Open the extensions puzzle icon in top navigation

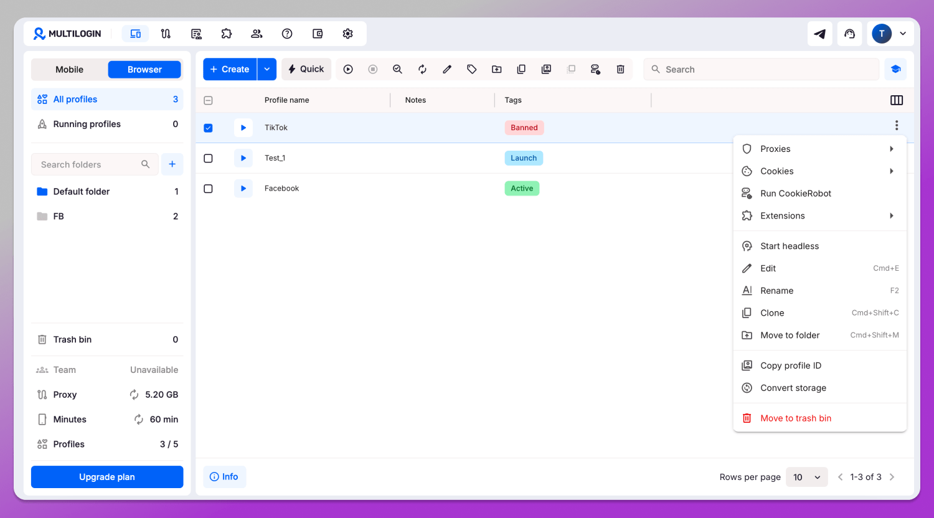pos(227,34)
